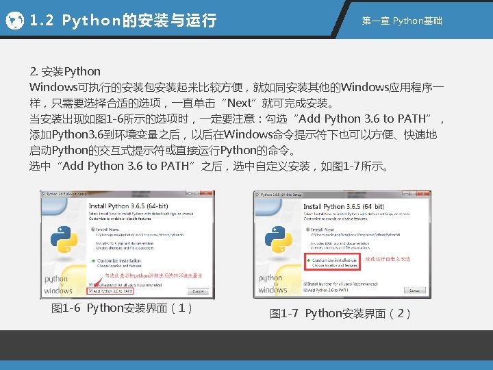This screenshot has width=493, height=370.
Task: Click the globe icon in slide header
Action: (14, 21)
